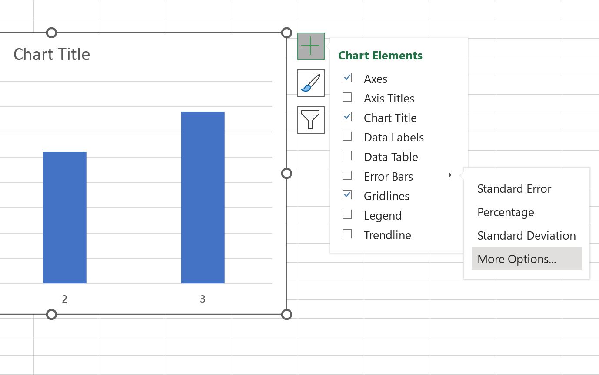Open the Chart Filters funnel button

point(311,120)
